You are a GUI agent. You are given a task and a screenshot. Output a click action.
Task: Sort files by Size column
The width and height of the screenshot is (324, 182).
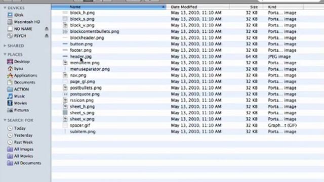tap(246, 7)
